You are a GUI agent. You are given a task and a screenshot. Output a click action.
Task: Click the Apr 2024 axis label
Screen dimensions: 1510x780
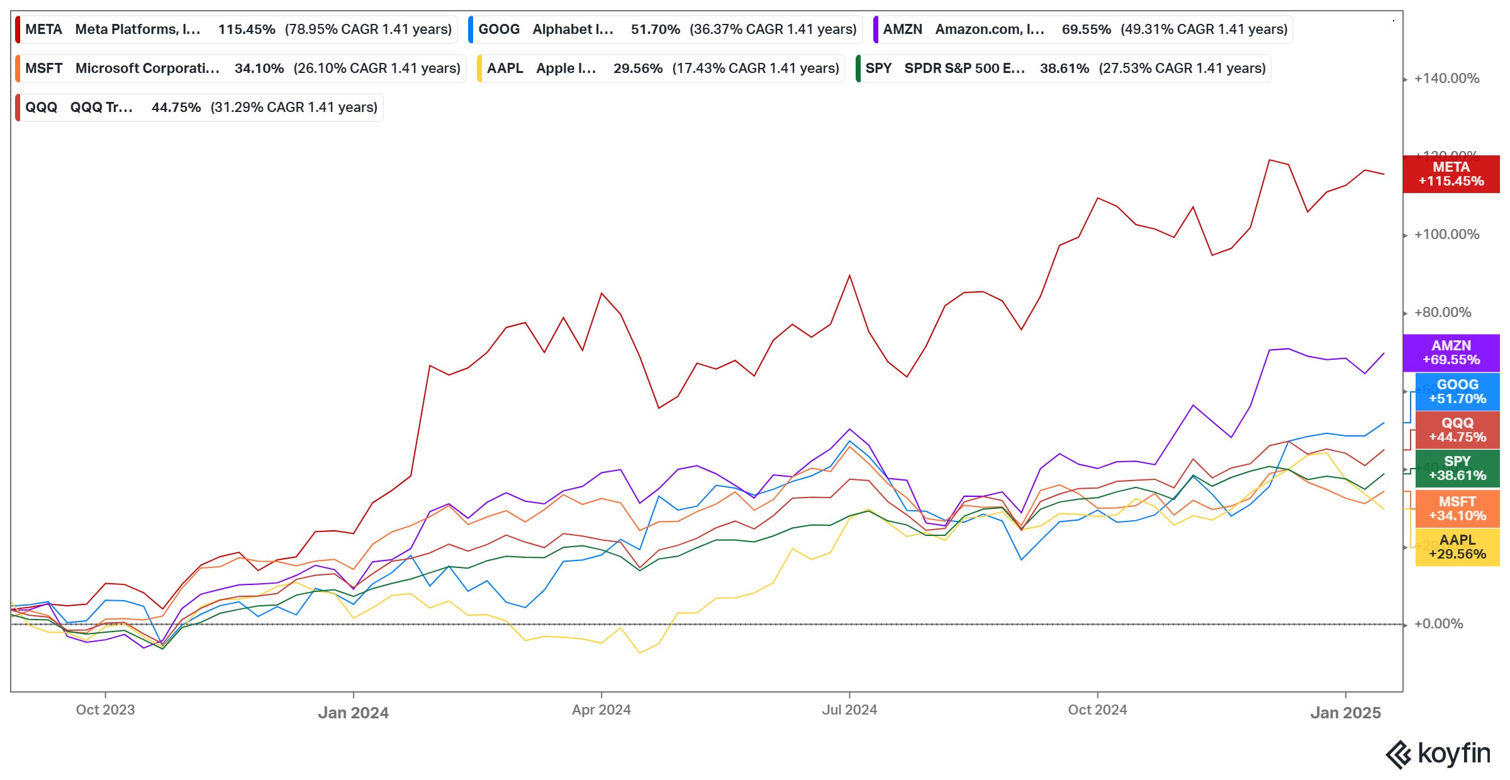point(601,710)
